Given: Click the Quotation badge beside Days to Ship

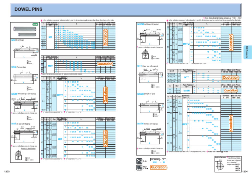Looking at the screenshot, I should pos(158,167).
